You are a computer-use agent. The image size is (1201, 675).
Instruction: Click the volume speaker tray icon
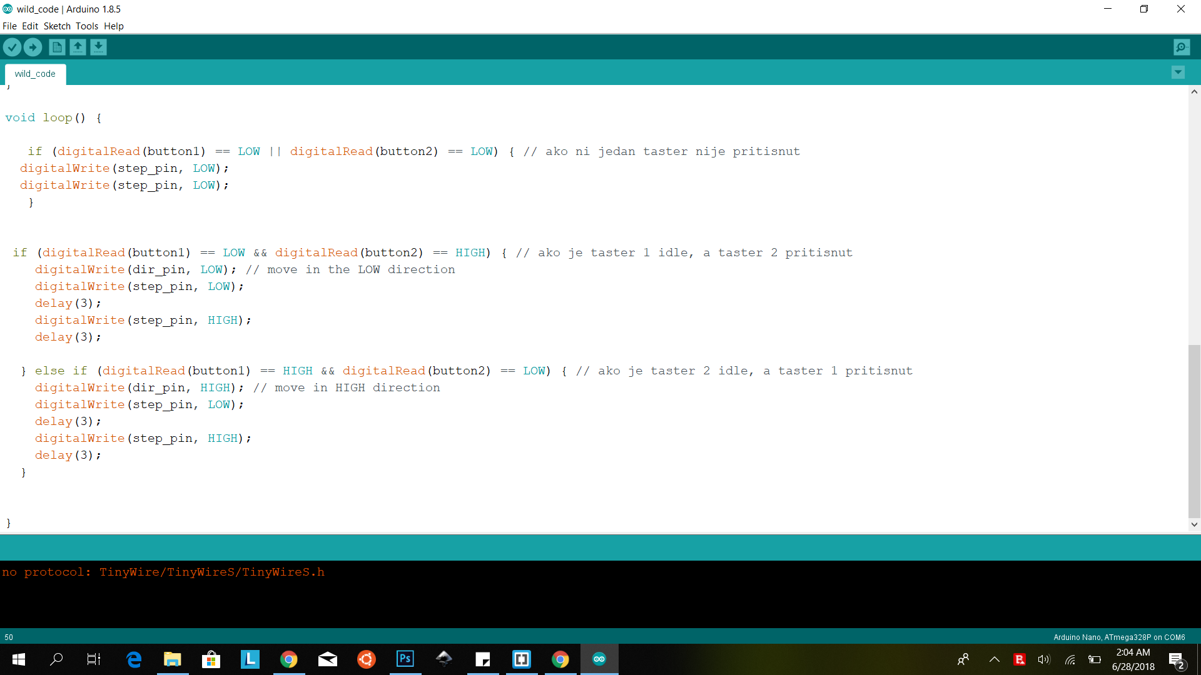pos(1043,659)
